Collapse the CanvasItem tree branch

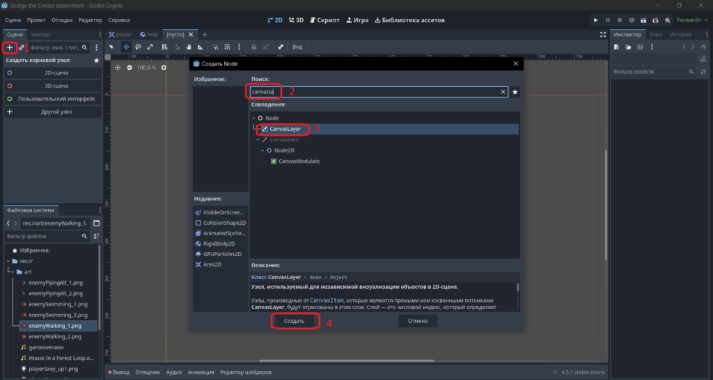(x=258, y=140)
